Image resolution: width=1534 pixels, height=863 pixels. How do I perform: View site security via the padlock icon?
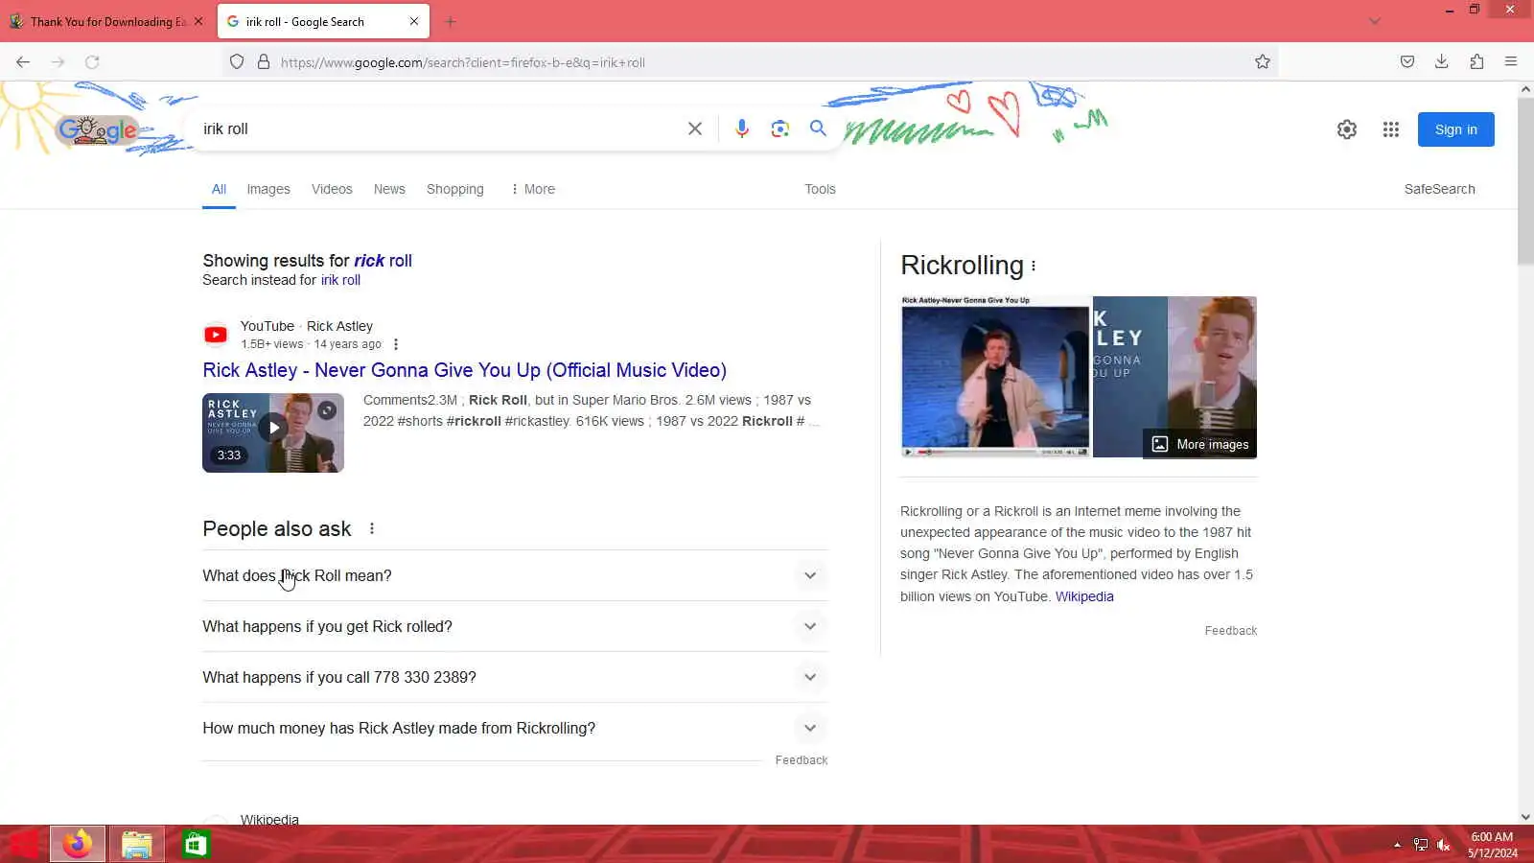(x=264, y=62)
